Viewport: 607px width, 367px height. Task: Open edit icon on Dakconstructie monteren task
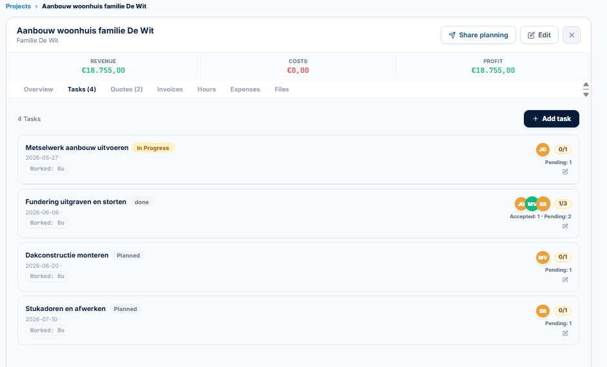tap(565, 279)
